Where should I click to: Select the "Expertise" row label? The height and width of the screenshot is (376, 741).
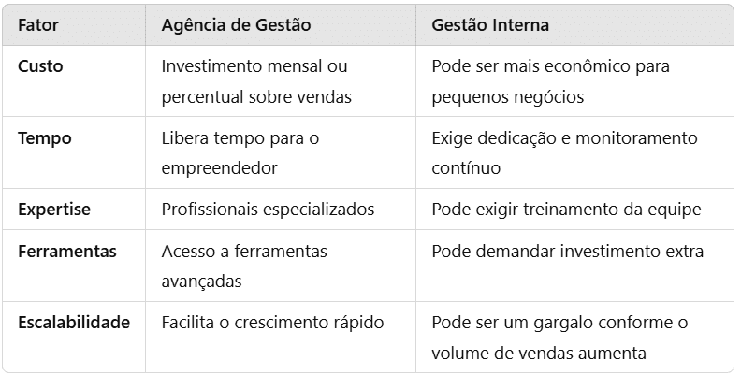click(54, 210)
